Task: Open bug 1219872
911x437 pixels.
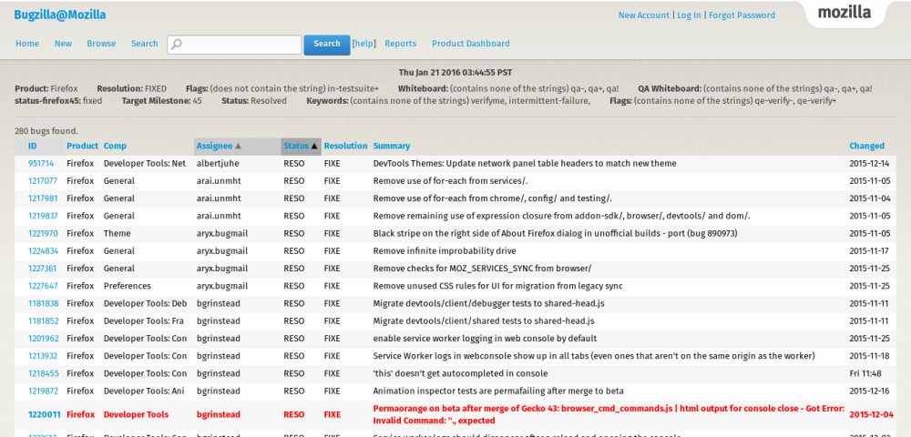Action: (43, 391)
